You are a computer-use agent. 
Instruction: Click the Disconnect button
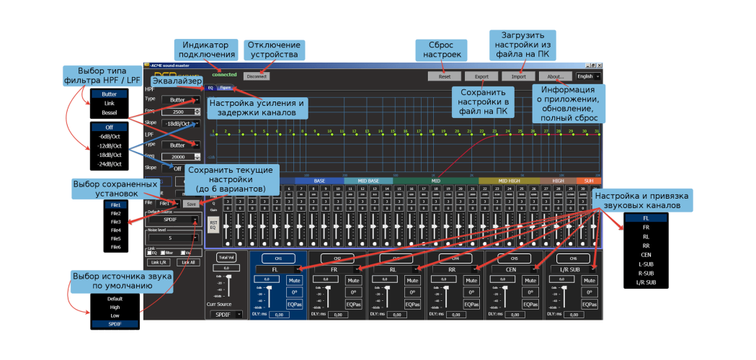pos(254,76)
